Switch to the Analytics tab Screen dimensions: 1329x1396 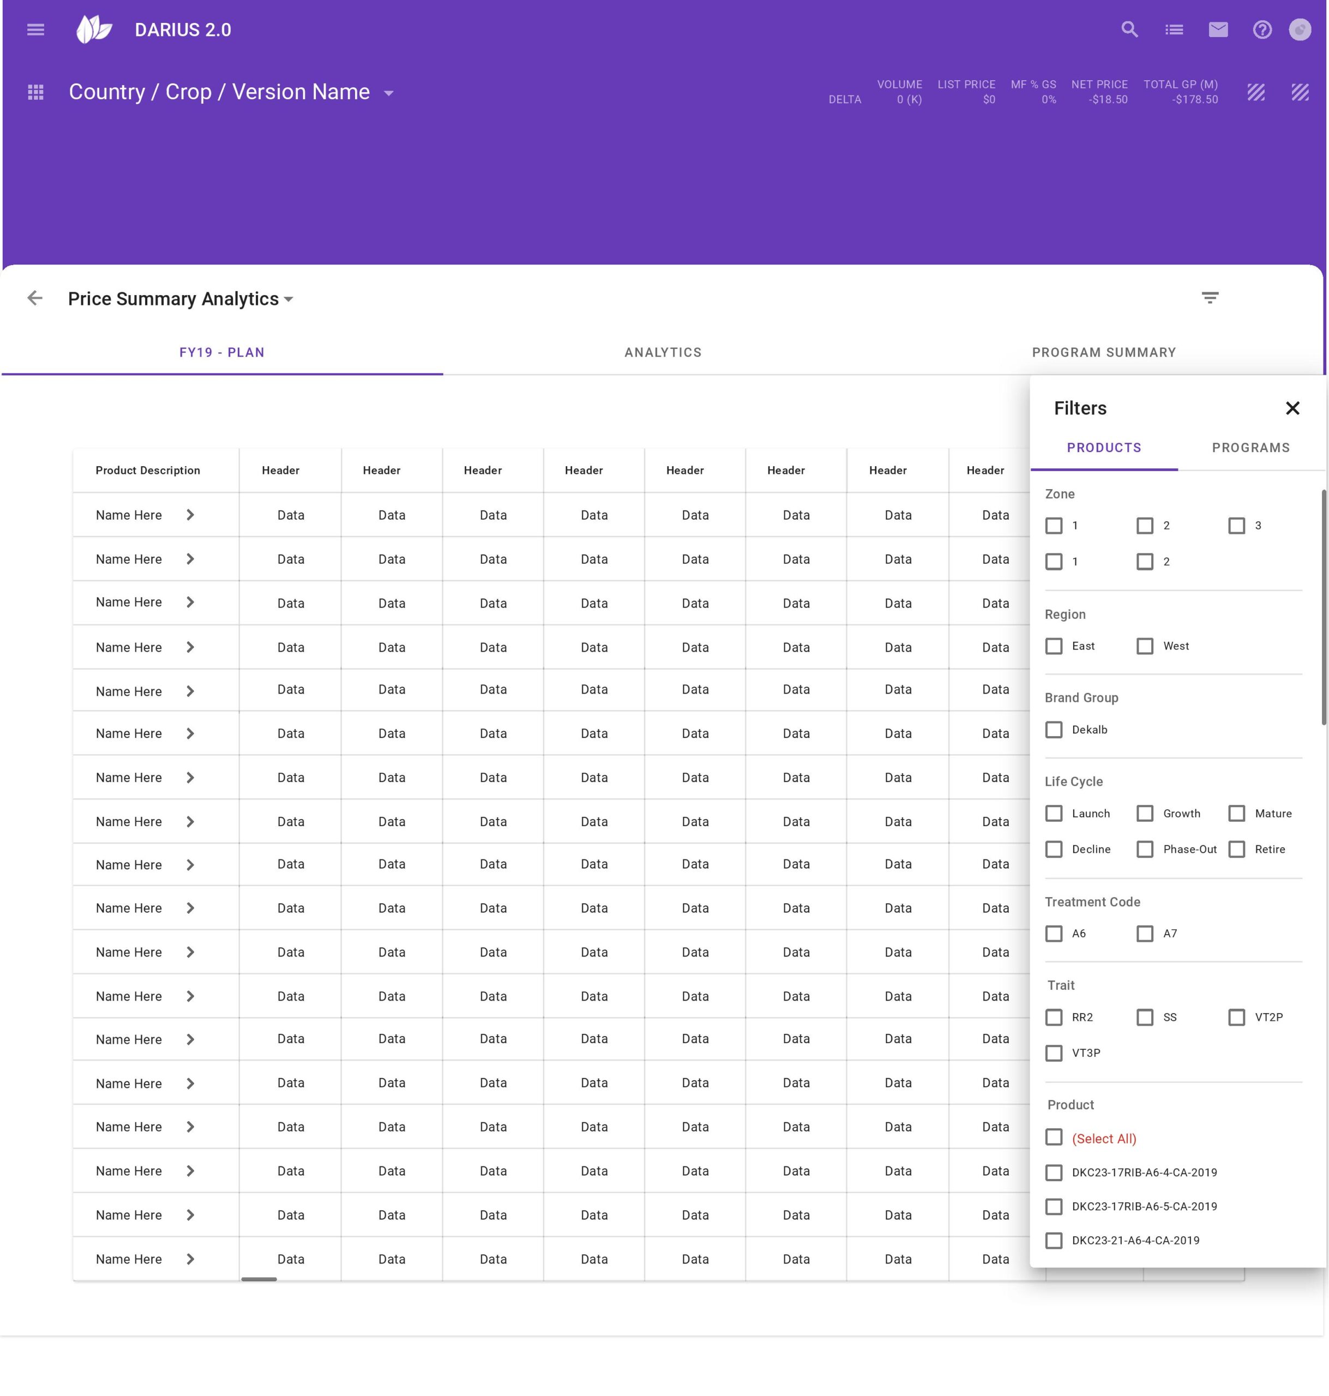[663, 352]
